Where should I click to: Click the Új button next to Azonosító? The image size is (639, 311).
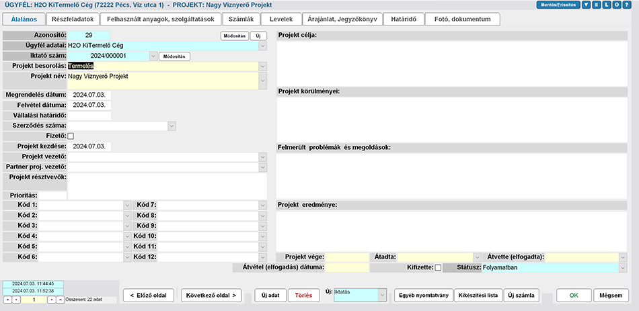(x=258, y=36)
